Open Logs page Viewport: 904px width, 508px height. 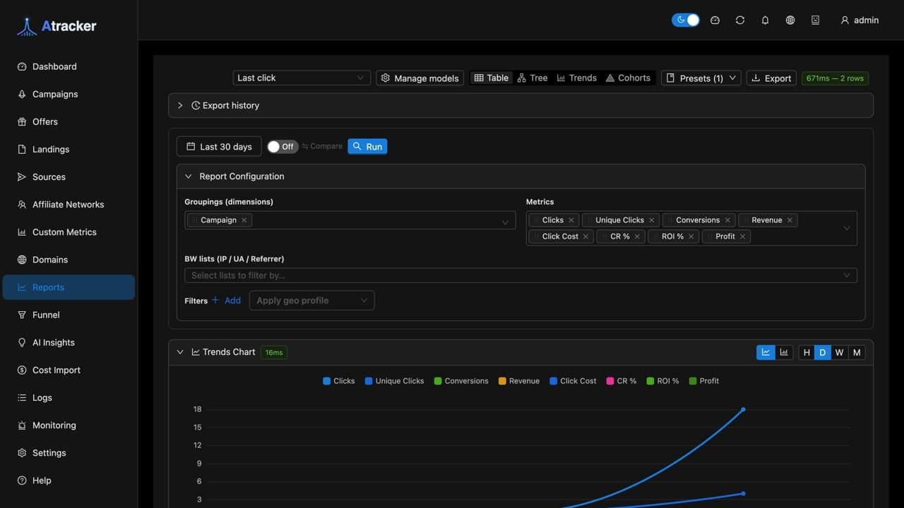coord(69,397)
